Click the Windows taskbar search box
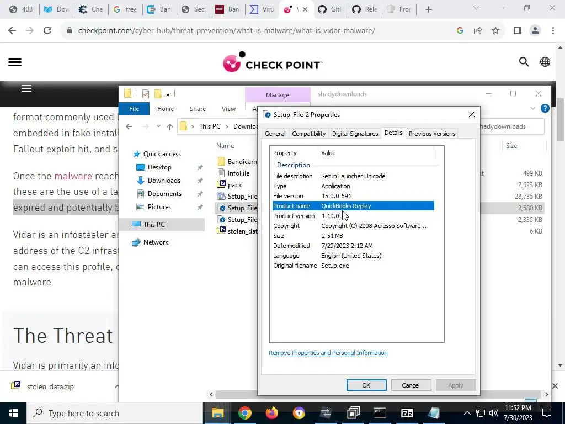This screenshot has width=565, height=424. click(x=115, y=413)
